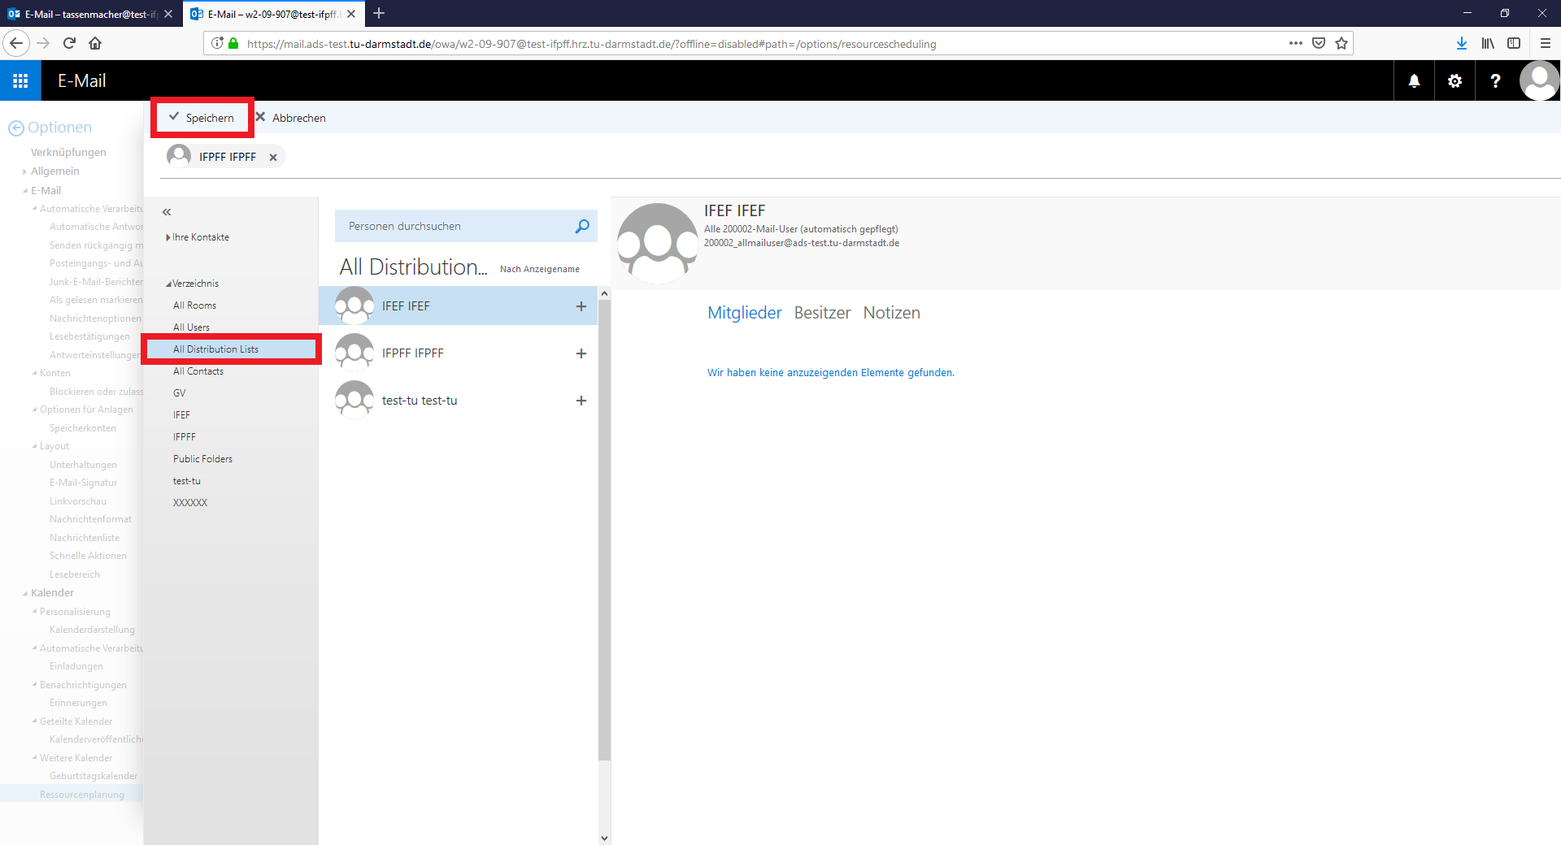Select All Contacts directory
Image resolution: width=1561 pixels, height=845 pixels.
[x=198, y=371]
